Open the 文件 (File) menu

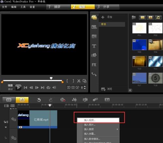5,7
